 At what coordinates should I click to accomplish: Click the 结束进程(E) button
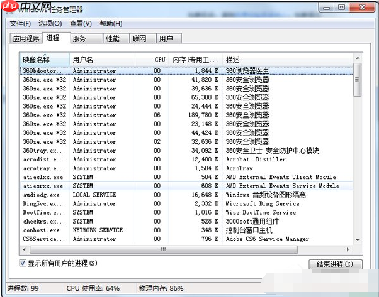pyautogui.click(x=336, y=264)
